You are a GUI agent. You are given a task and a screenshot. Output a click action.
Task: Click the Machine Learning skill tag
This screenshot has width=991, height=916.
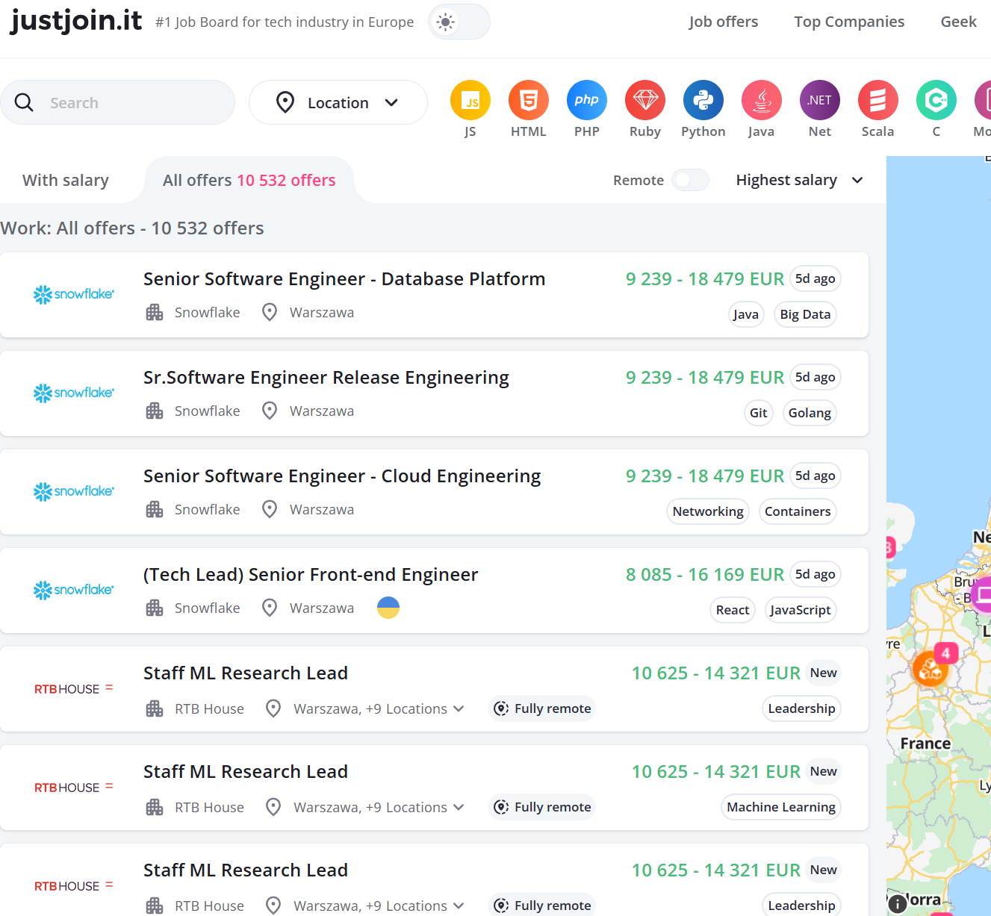[781, 807]
